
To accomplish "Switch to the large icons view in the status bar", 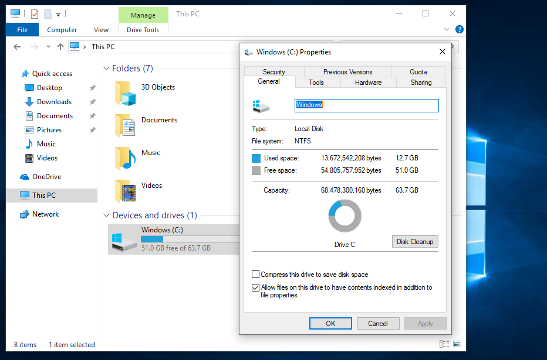I will coord(457,344).
